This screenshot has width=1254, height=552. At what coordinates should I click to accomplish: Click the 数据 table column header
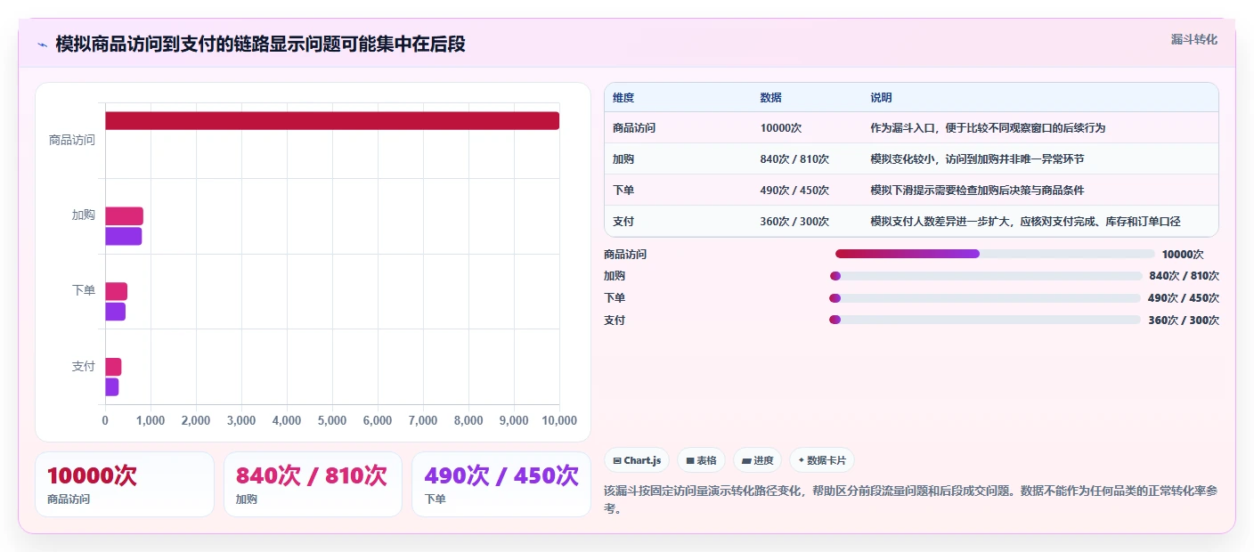click(x=770, y=98)
